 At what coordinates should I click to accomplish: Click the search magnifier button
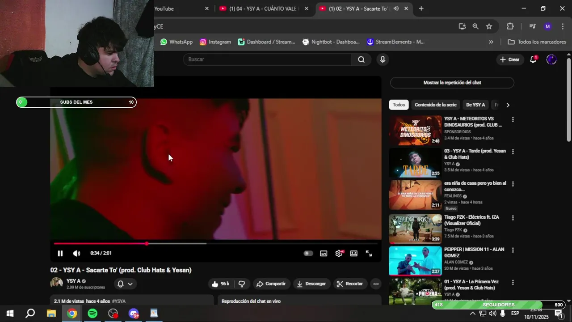coord(361,59)
